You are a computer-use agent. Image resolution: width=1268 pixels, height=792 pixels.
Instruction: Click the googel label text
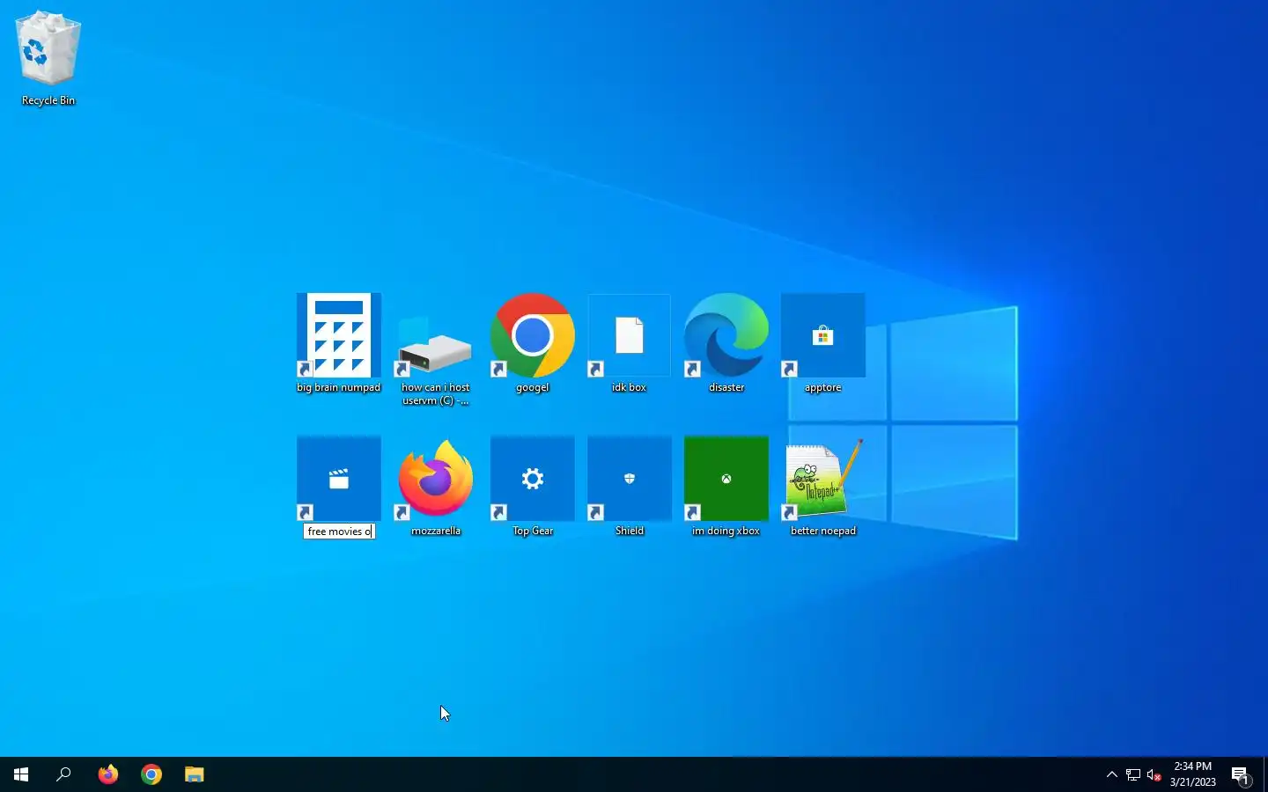pos(533,387)
